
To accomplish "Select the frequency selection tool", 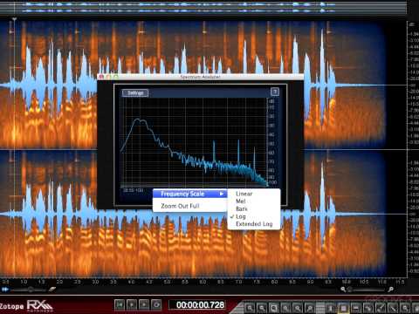I will pos(356,308).
